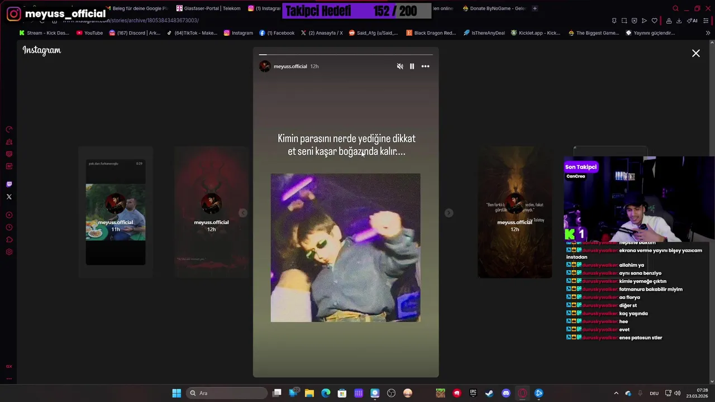Open Extensions cube icon in Opera sidebar
Screen dimensions: 715x402
[x=9, y=240]
